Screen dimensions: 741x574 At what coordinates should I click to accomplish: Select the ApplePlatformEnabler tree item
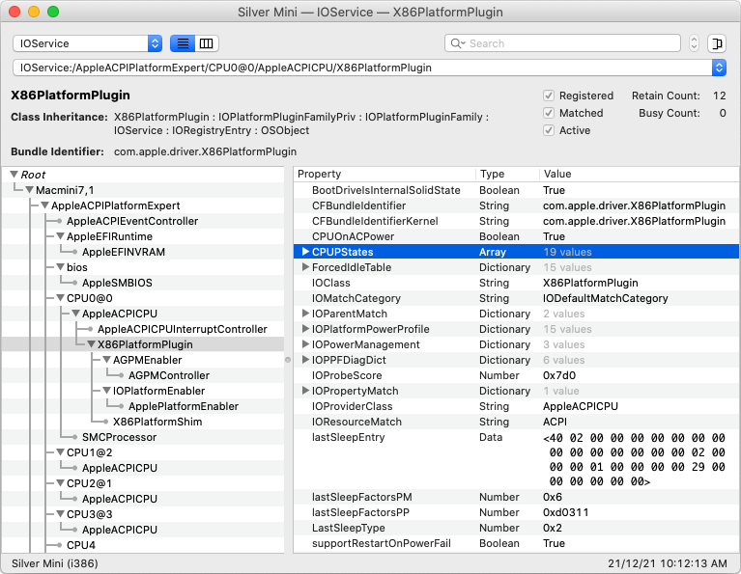click(184, 406)
